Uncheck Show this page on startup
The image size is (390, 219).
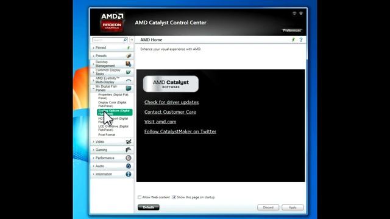(x=174, y=197)
